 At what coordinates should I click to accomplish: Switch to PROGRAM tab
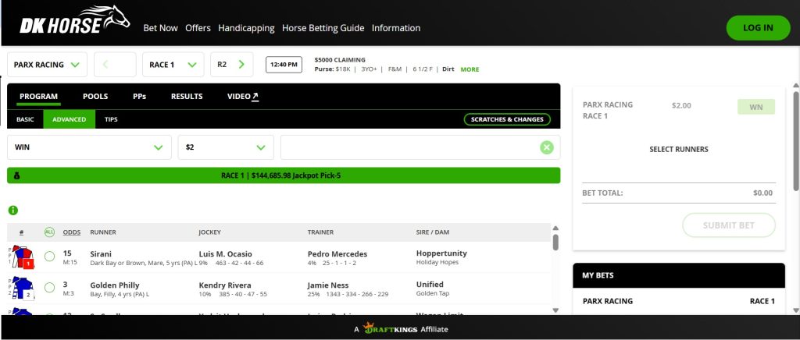39,96
